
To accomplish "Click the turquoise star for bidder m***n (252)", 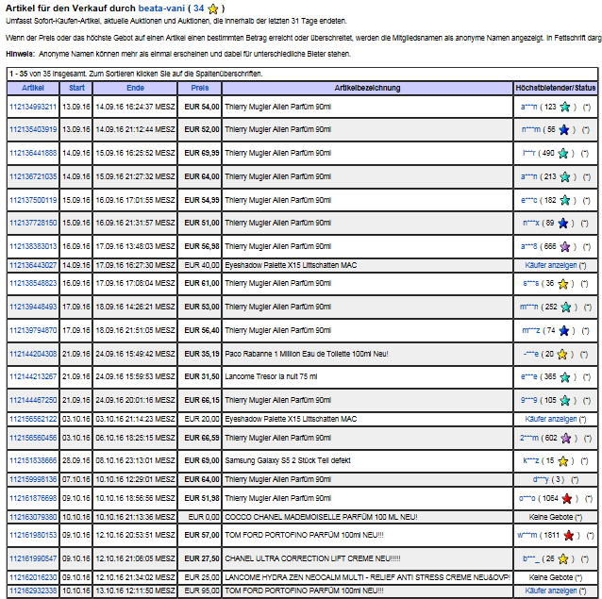I will [566, 307].
